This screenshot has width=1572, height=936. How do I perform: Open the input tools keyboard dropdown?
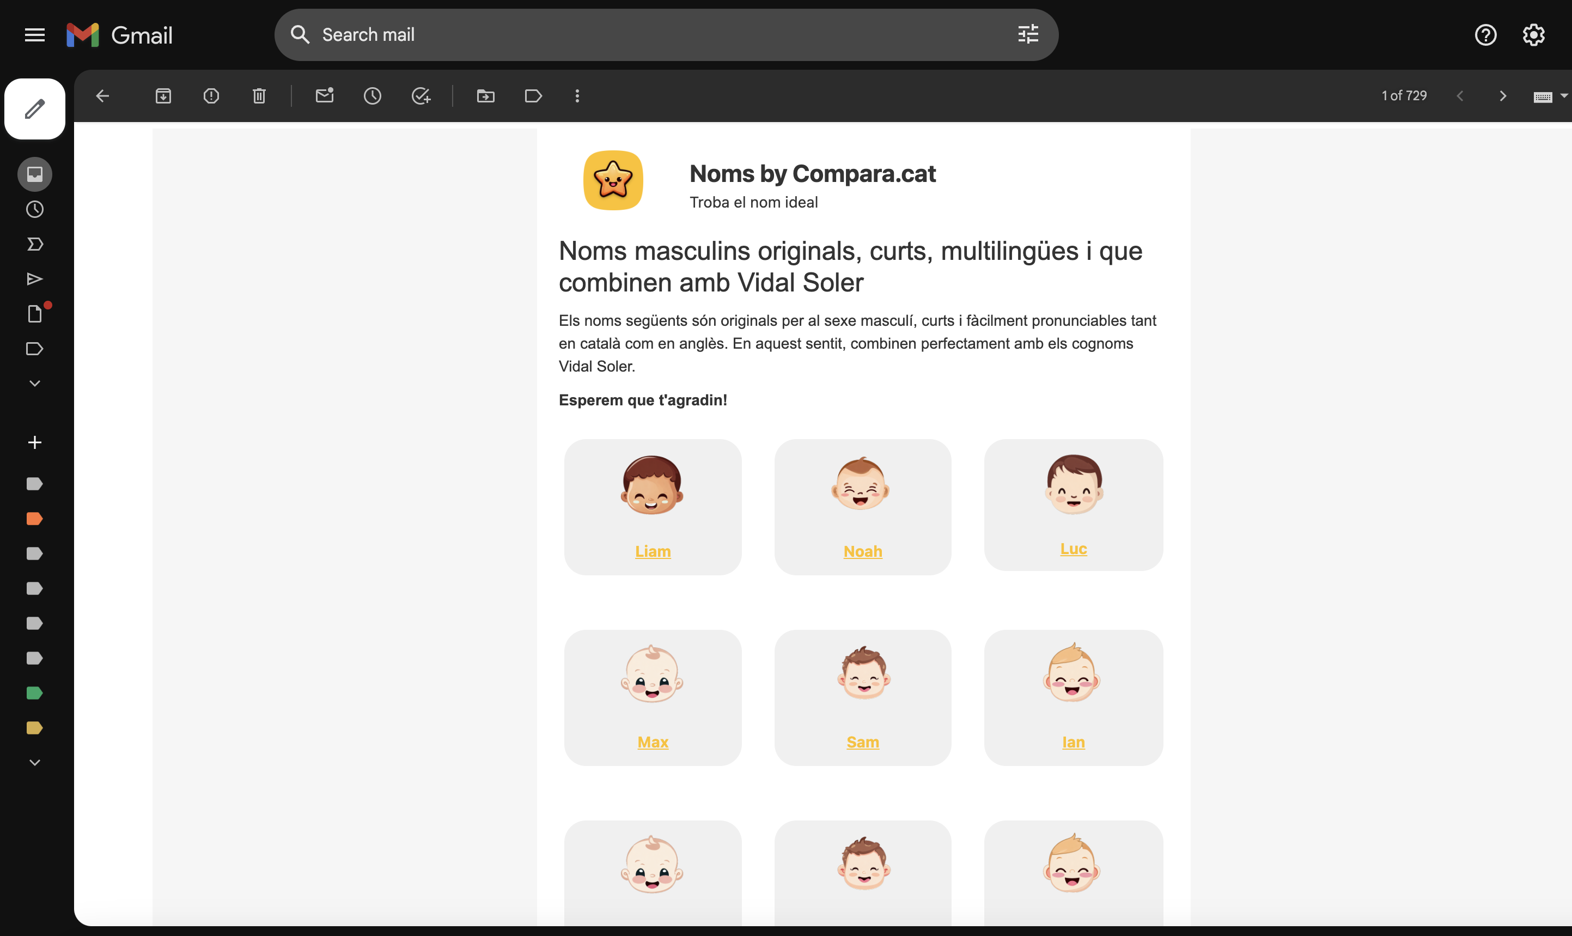1563,96
